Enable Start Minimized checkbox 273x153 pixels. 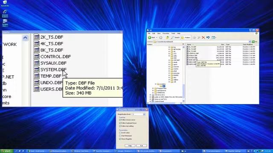tap(120, 136)
